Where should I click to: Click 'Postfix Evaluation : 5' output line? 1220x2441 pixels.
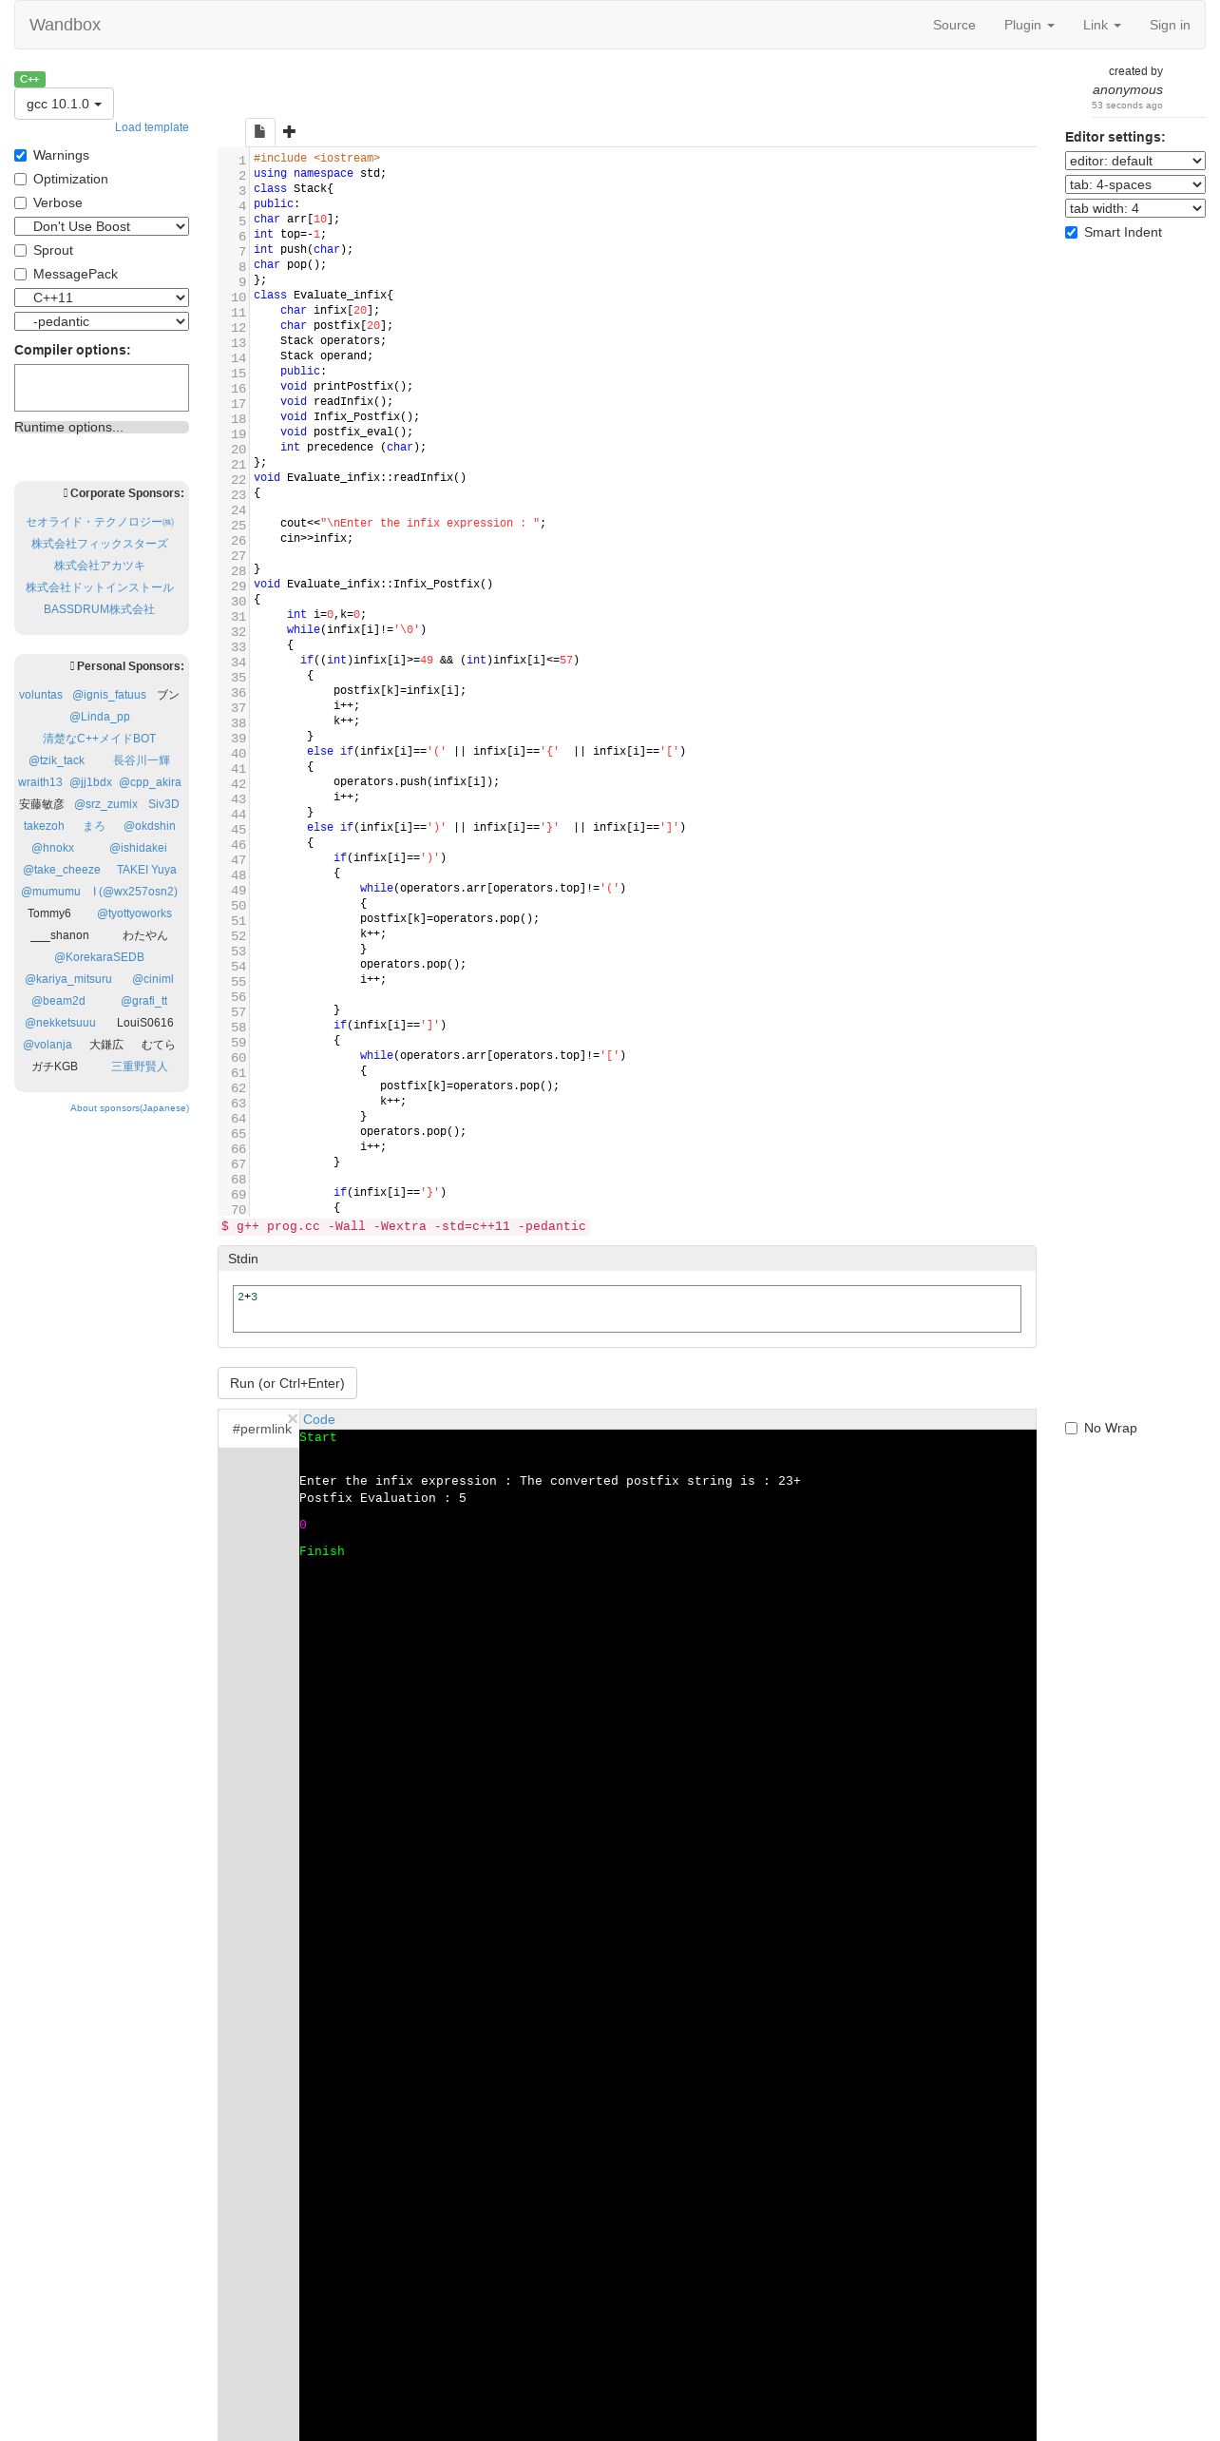pos(383,1498)
